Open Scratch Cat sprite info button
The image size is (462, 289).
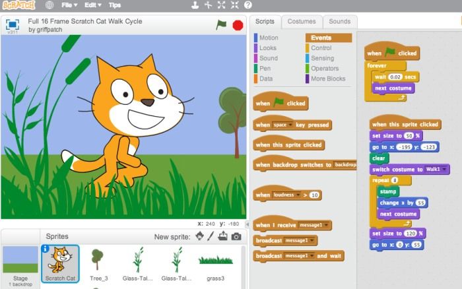pyautogui.click(x=45, y=249)
